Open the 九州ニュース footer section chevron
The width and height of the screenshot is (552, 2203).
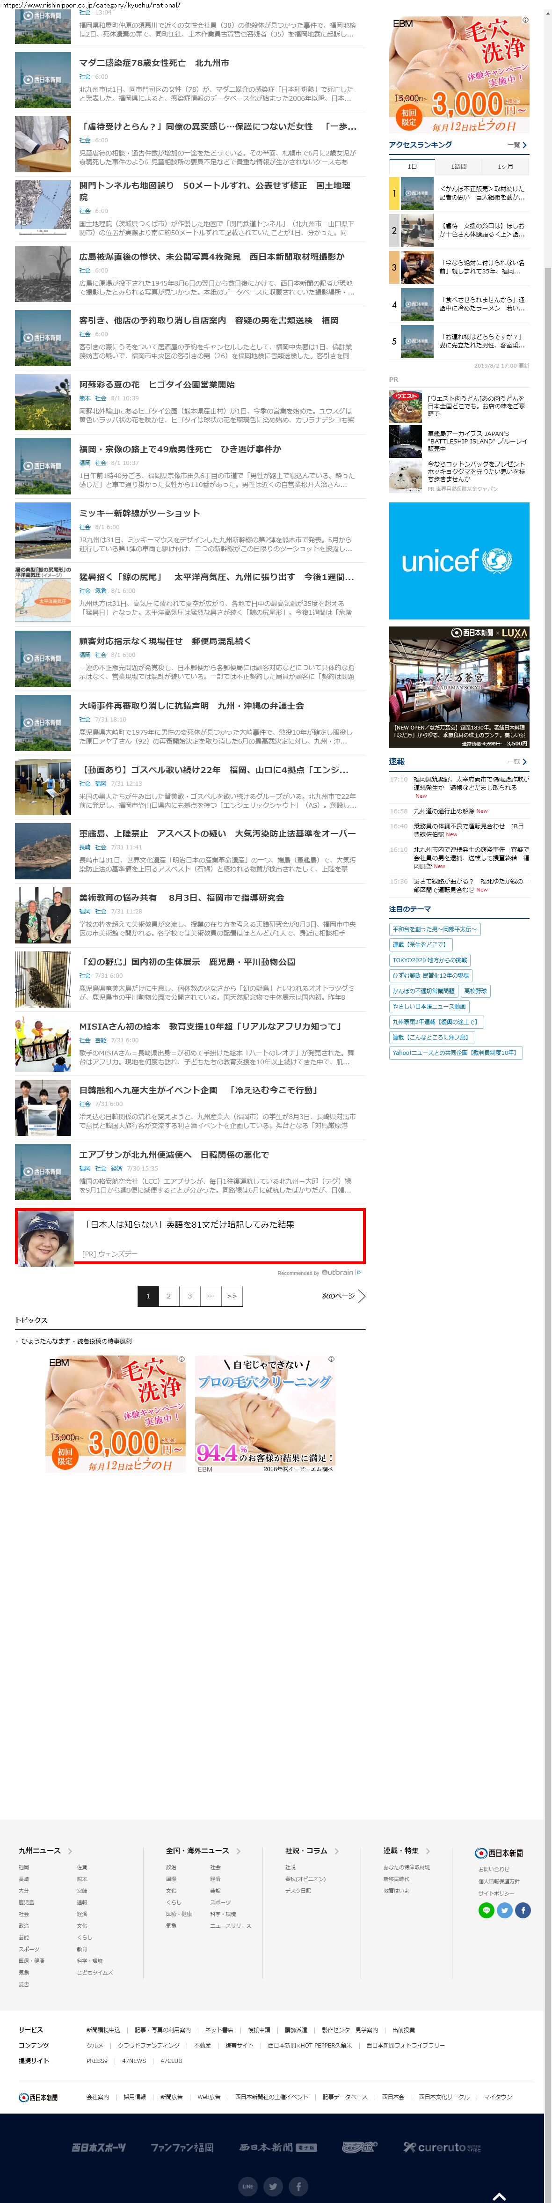tap(70, 1850)
